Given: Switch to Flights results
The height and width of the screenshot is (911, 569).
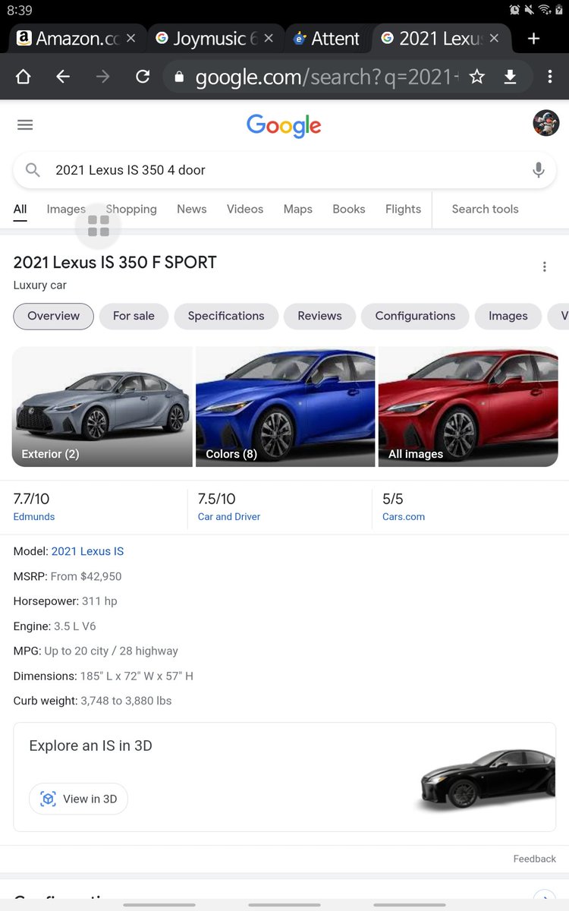Looking at the screenshot, I should [x=403, y=209].
